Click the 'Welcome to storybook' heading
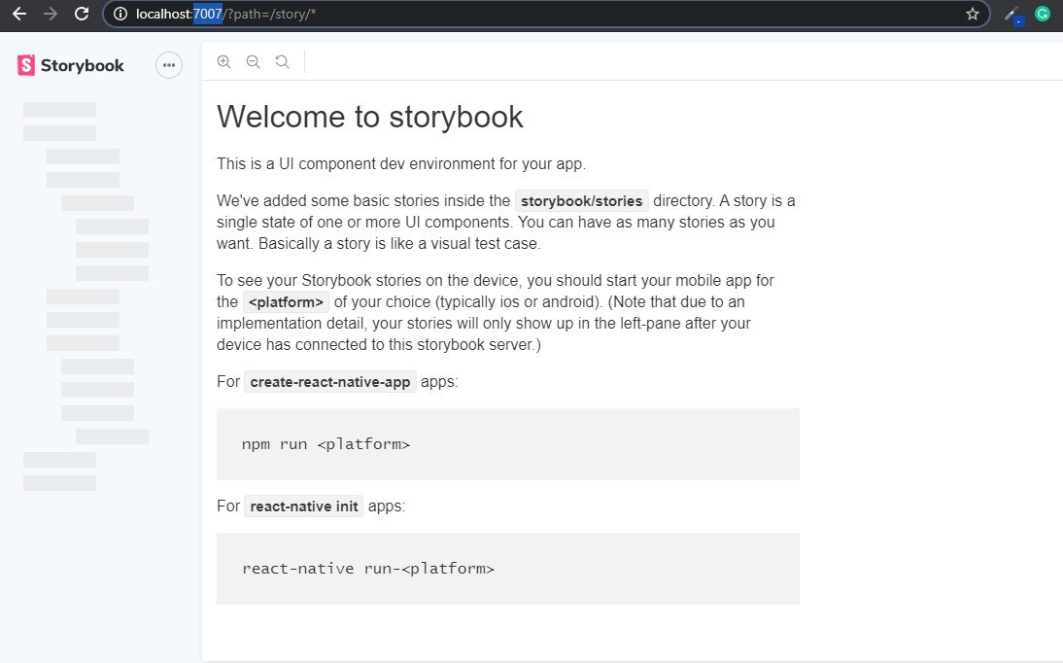 point(370,117)
